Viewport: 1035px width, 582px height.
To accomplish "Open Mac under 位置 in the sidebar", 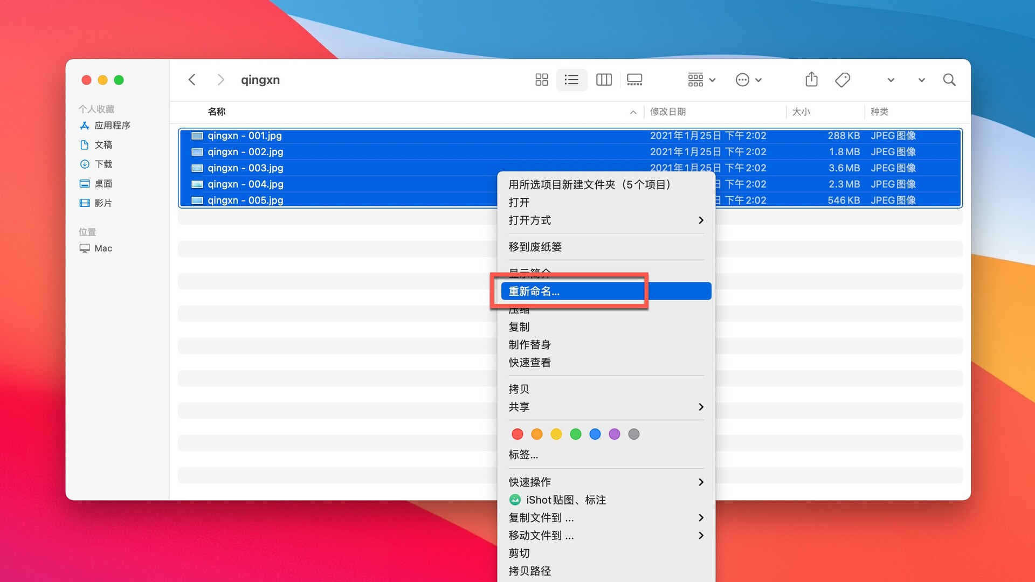I will pos(102,248).
